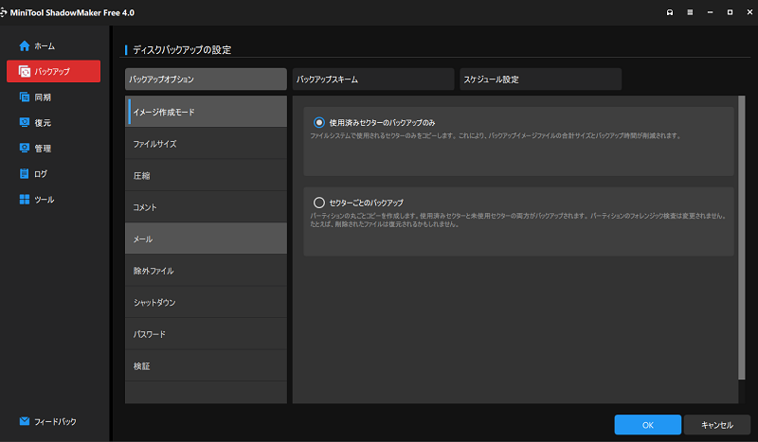Open メール option in list
The height and width of the screenshot is (442, 758).
coord(206,239)
